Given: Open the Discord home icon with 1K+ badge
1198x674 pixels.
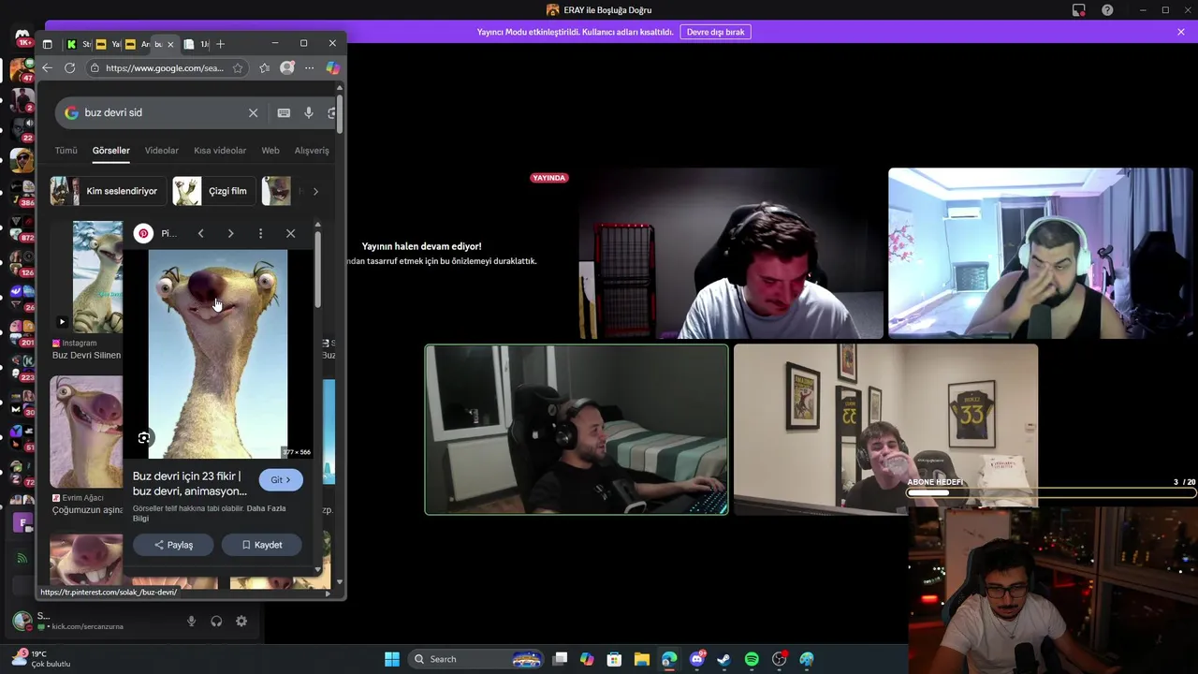Looking at the screenshot, I should (x=22, y=38).
